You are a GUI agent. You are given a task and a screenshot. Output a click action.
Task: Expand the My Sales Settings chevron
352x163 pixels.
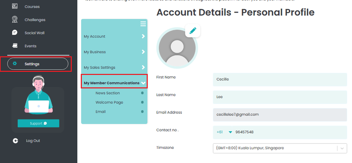coord(143,68)
